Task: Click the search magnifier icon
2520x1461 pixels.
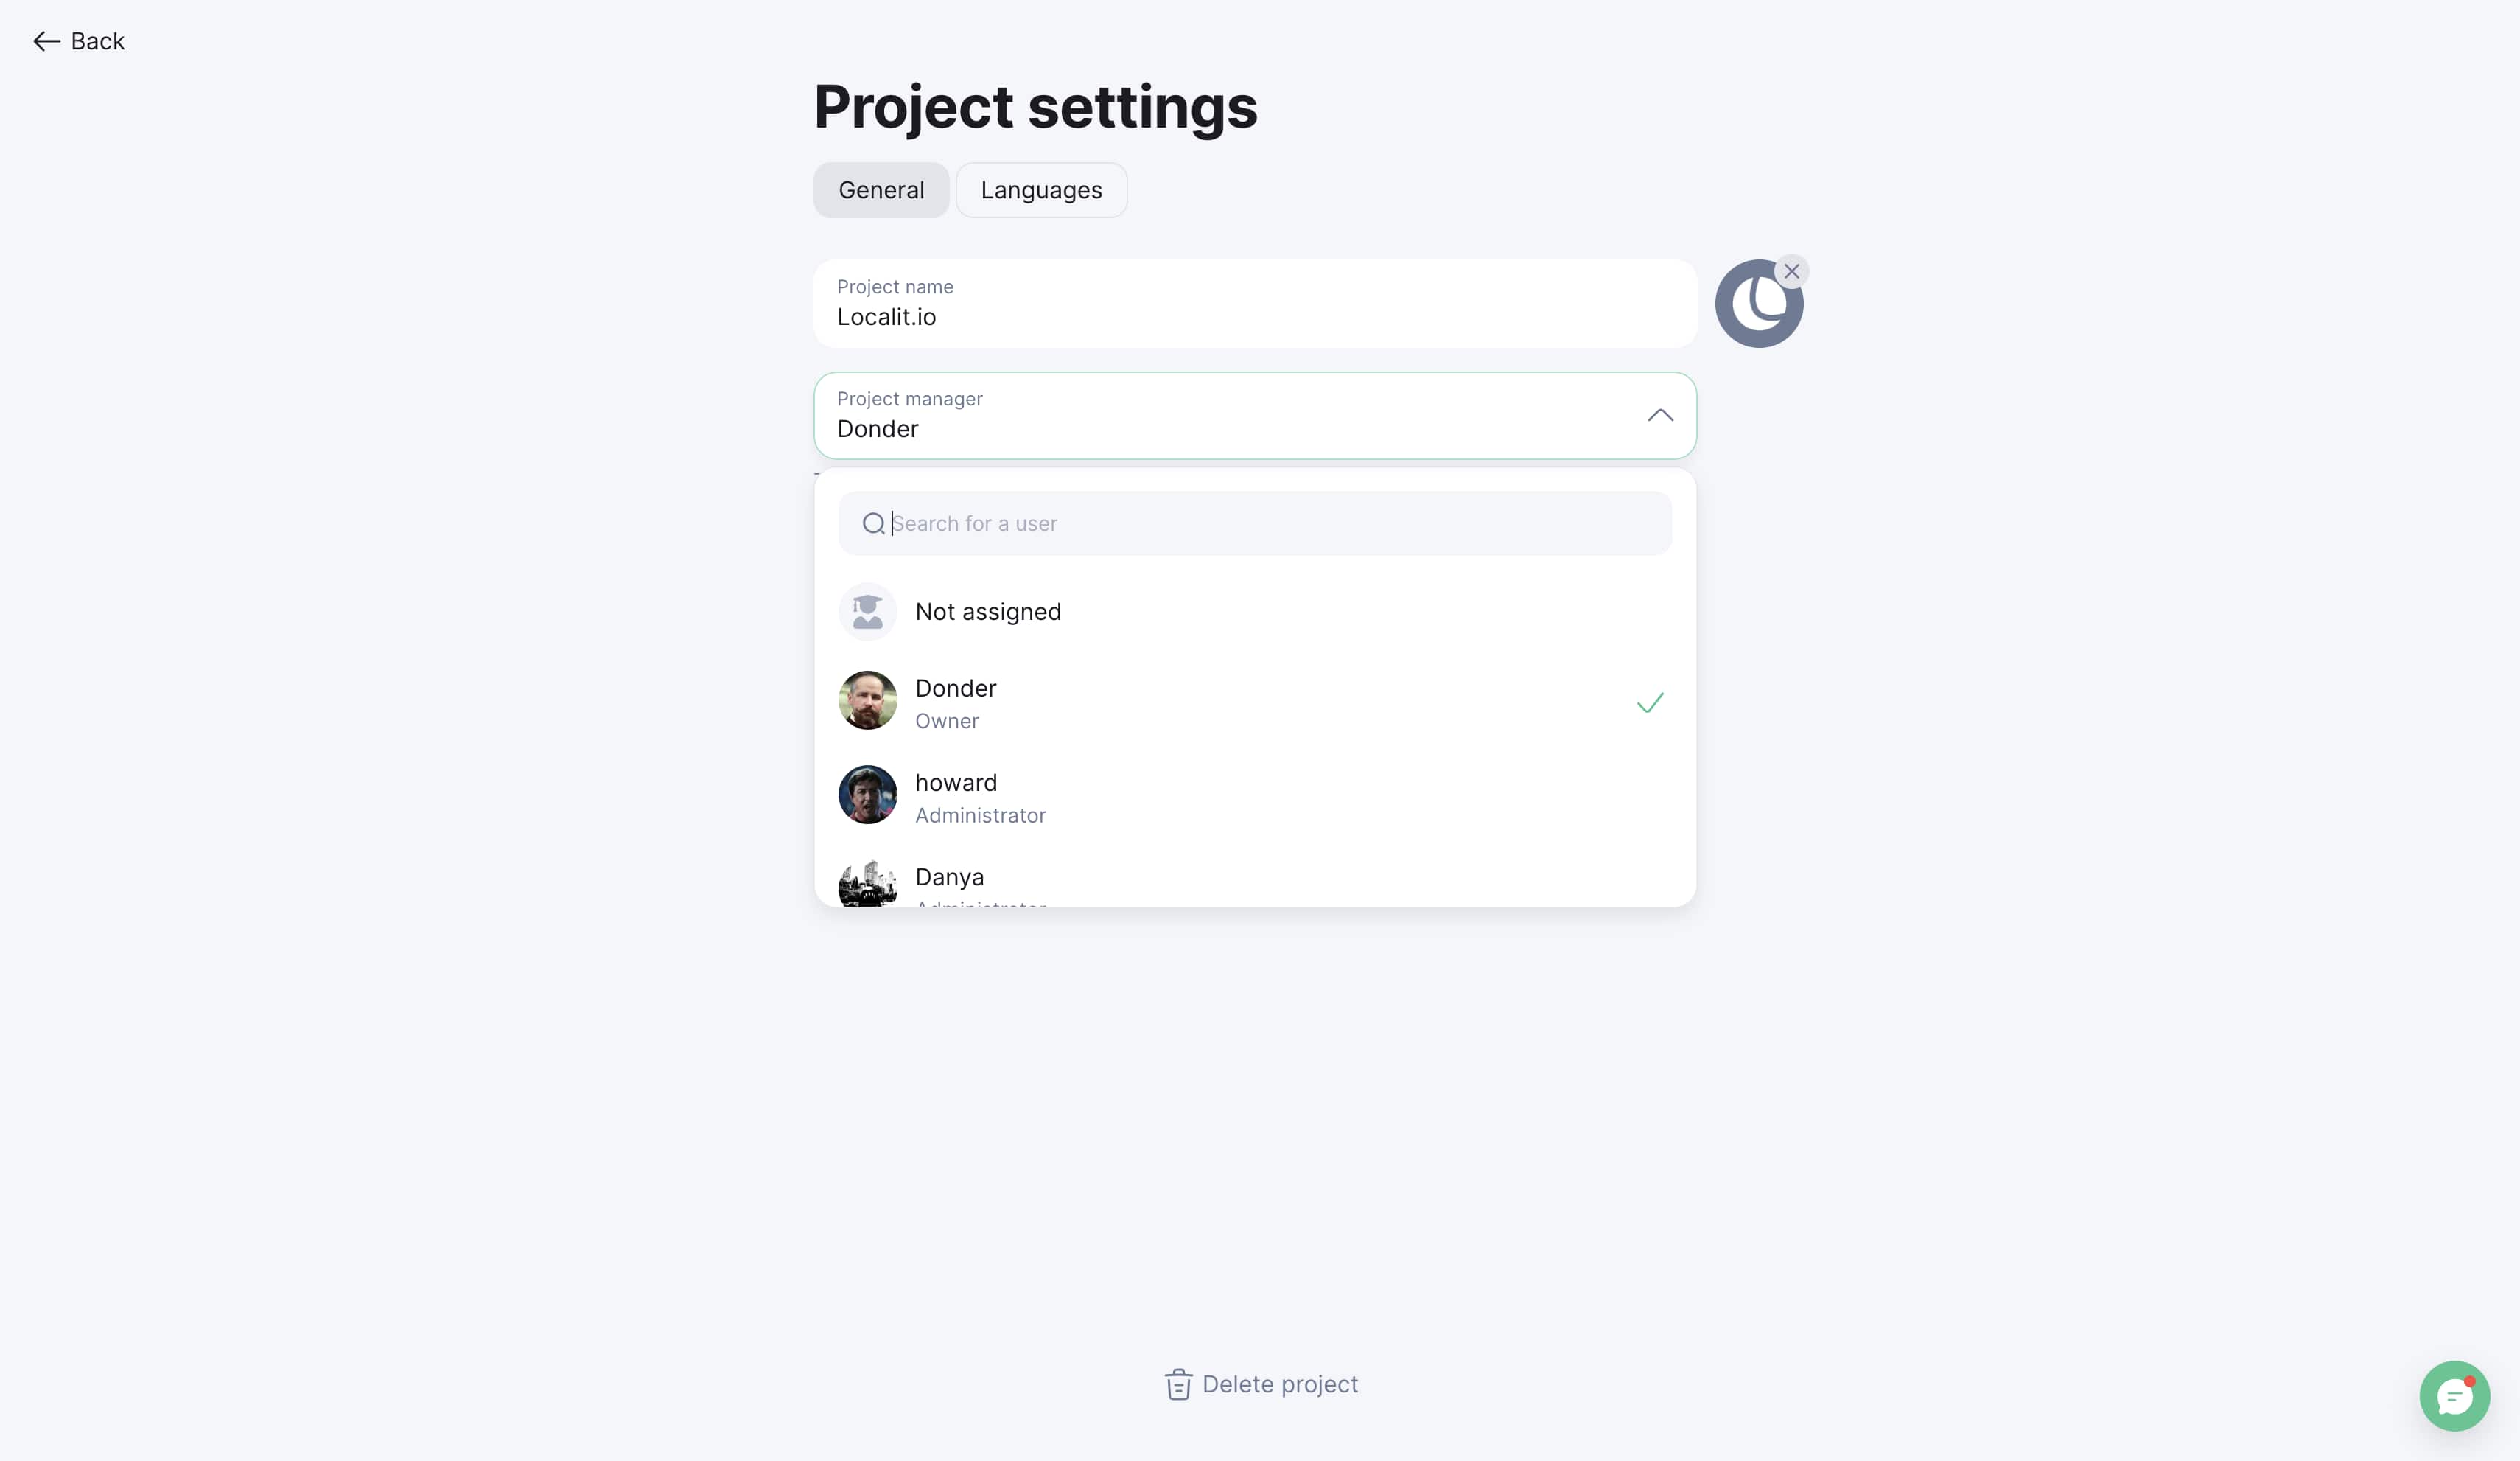Action: [x=873, y=523]
